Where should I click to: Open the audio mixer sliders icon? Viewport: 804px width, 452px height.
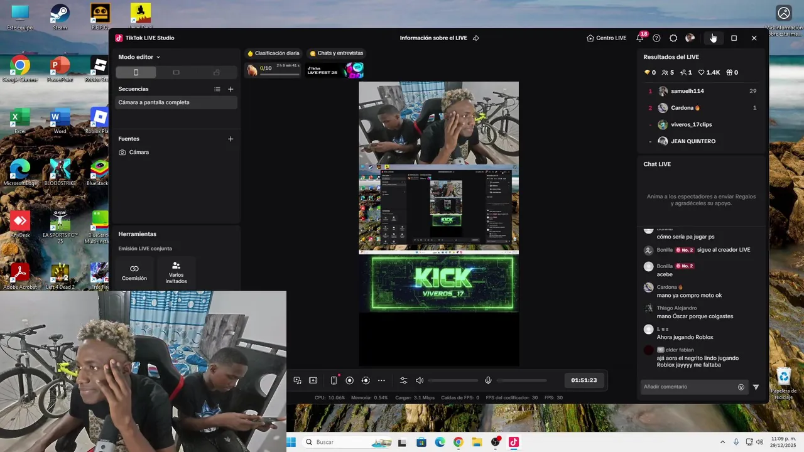403,380
